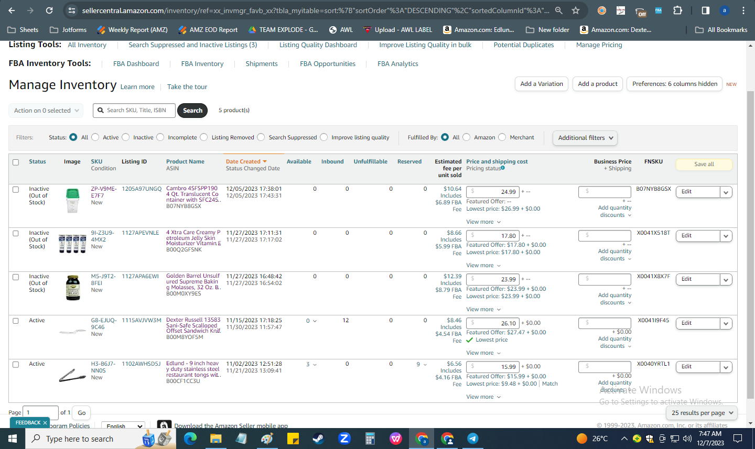Choose the Search Suppressed filter radio
Screen dimensions: 755x449
pyautogui.click(x=261, y=137)
